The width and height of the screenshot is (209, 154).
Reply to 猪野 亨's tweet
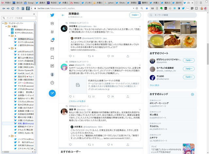coord(71,145)
